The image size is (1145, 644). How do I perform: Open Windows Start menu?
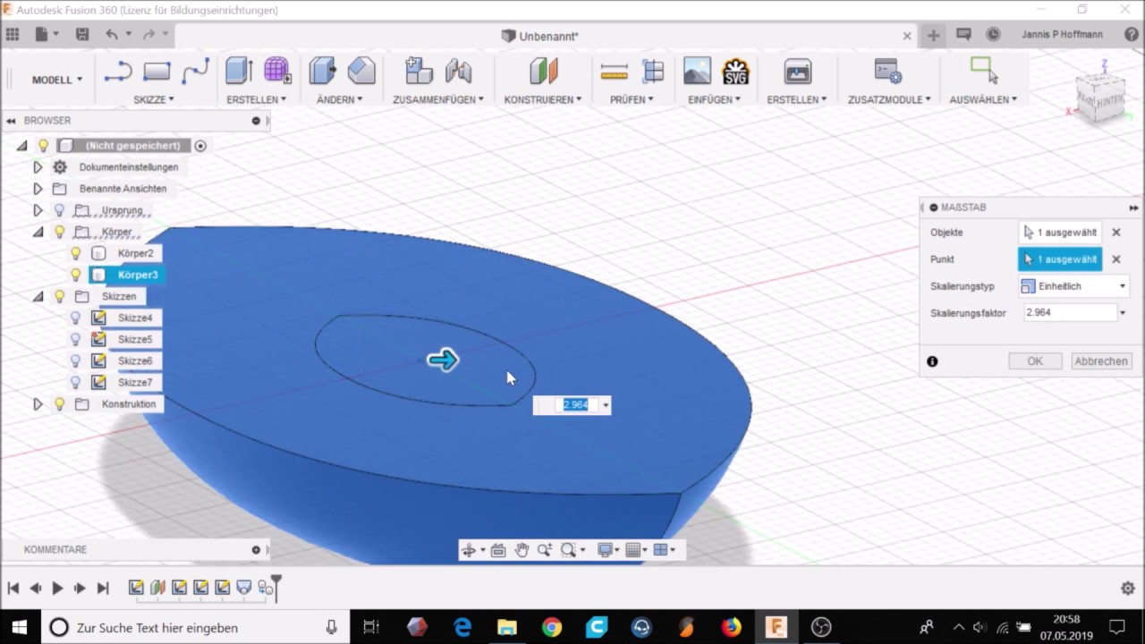pyautogui.click(x=19, y=627)
